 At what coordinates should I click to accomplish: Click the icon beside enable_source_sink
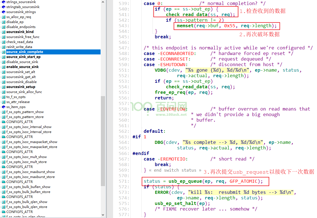[x=3, y=67]
